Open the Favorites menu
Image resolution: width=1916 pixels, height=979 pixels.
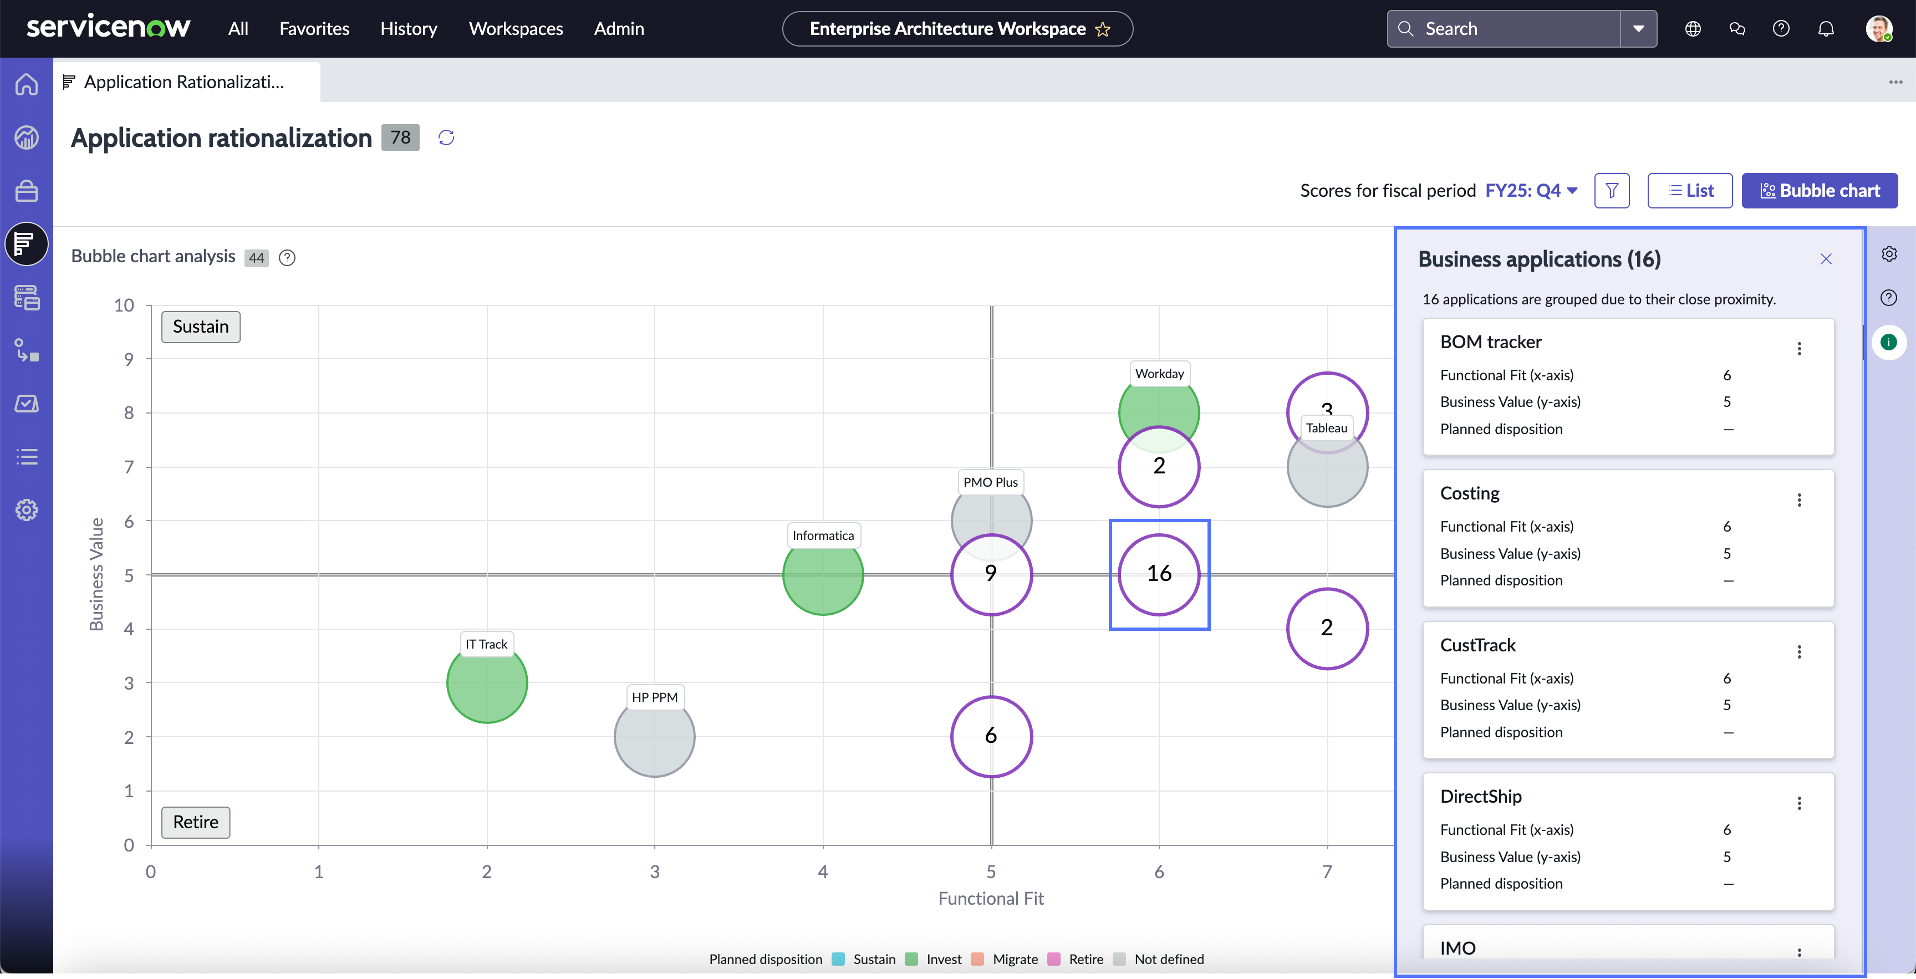coord(314,29)
